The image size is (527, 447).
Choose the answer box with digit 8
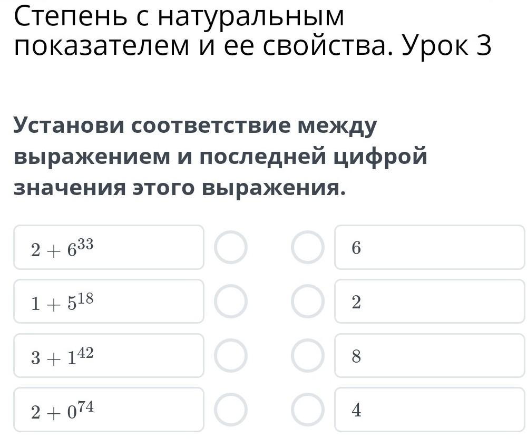pos(429,356)
